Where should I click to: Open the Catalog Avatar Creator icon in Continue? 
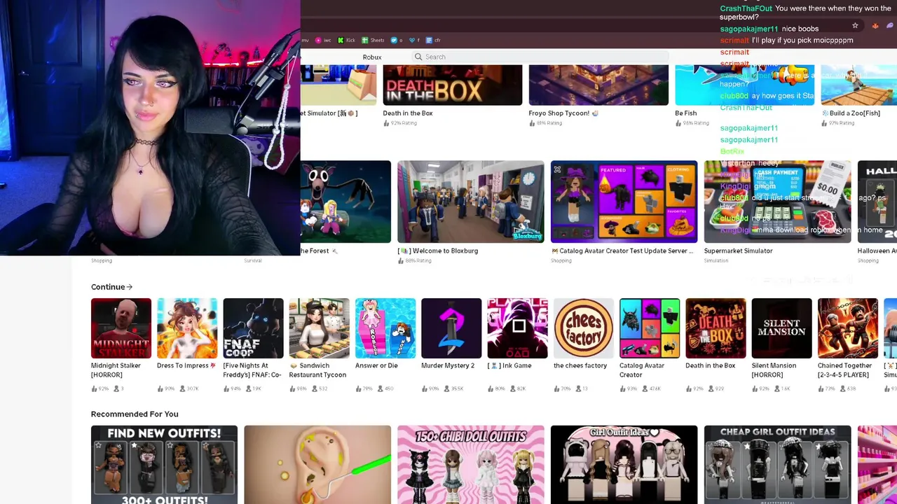click(650, 328)
